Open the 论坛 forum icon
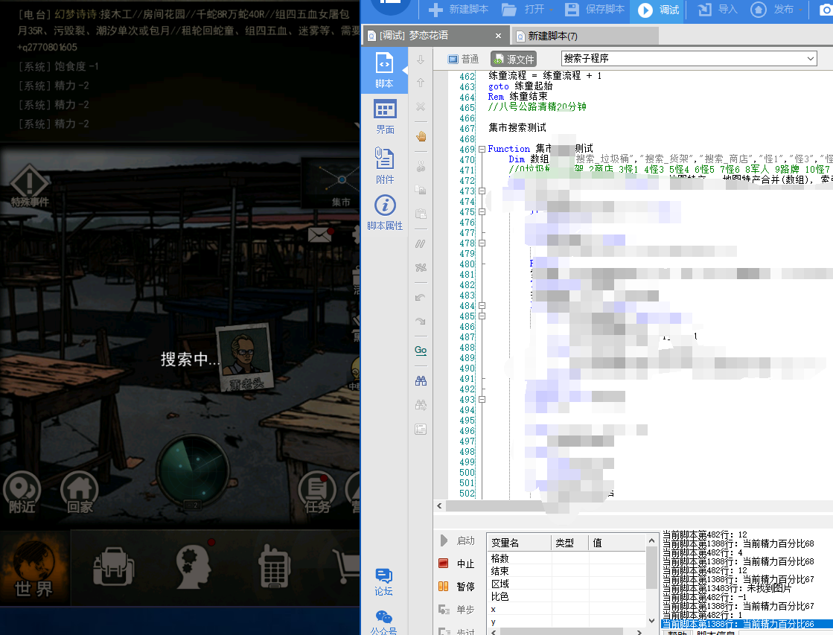 pos(384,581)
